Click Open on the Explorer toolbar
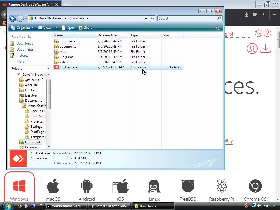This screenshot has height=210, width=280. (x=68, y=28)
